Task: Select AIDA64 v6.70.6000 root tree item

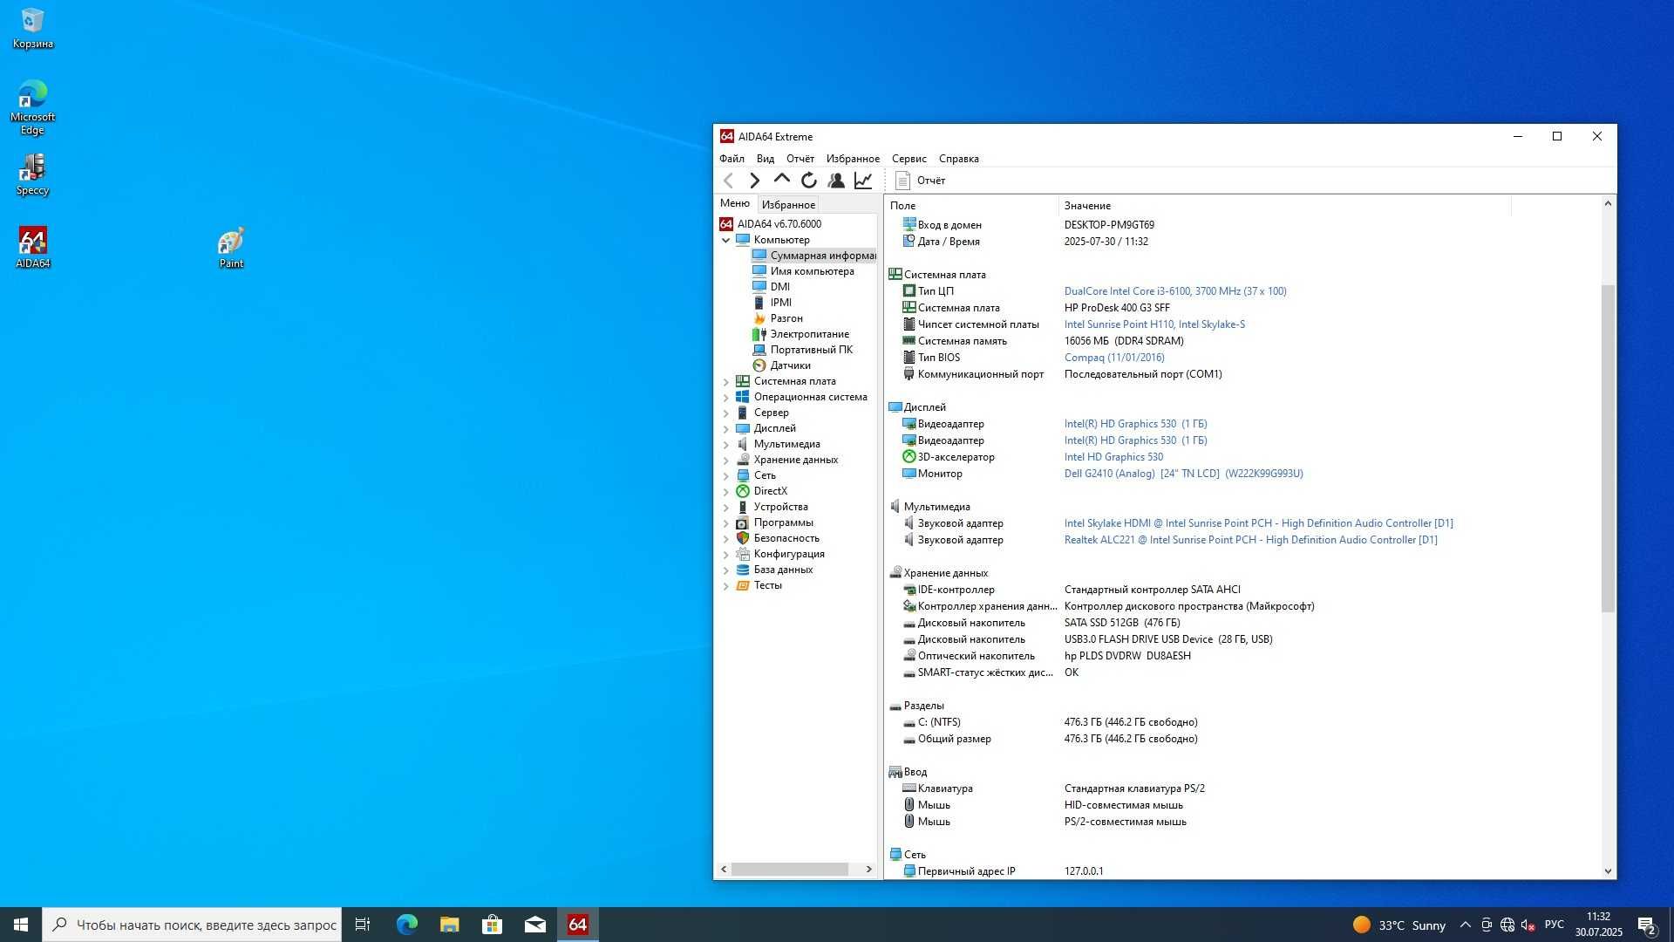Action: tap(771, 224)
